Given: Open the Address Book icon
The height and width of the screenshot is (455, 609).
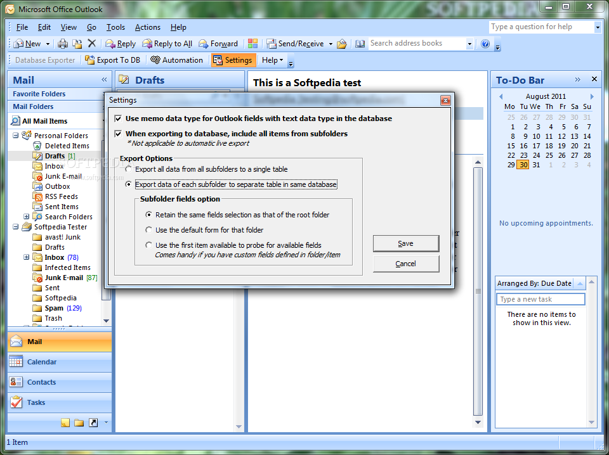Looking at the screenshot, I should coord(360,44).
